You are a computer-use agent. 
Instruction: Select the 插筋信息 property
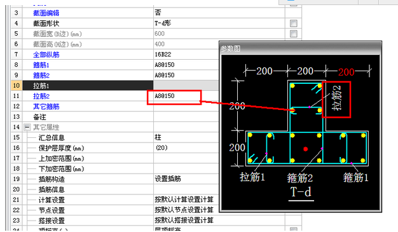[x=51, y=189]
